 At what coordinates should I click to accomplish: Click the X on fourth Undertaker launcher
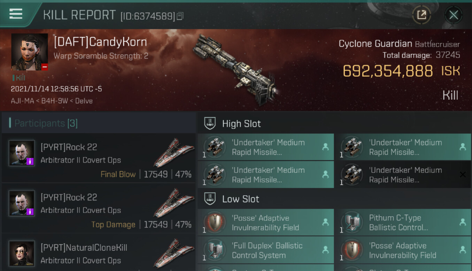click(462, 175)
